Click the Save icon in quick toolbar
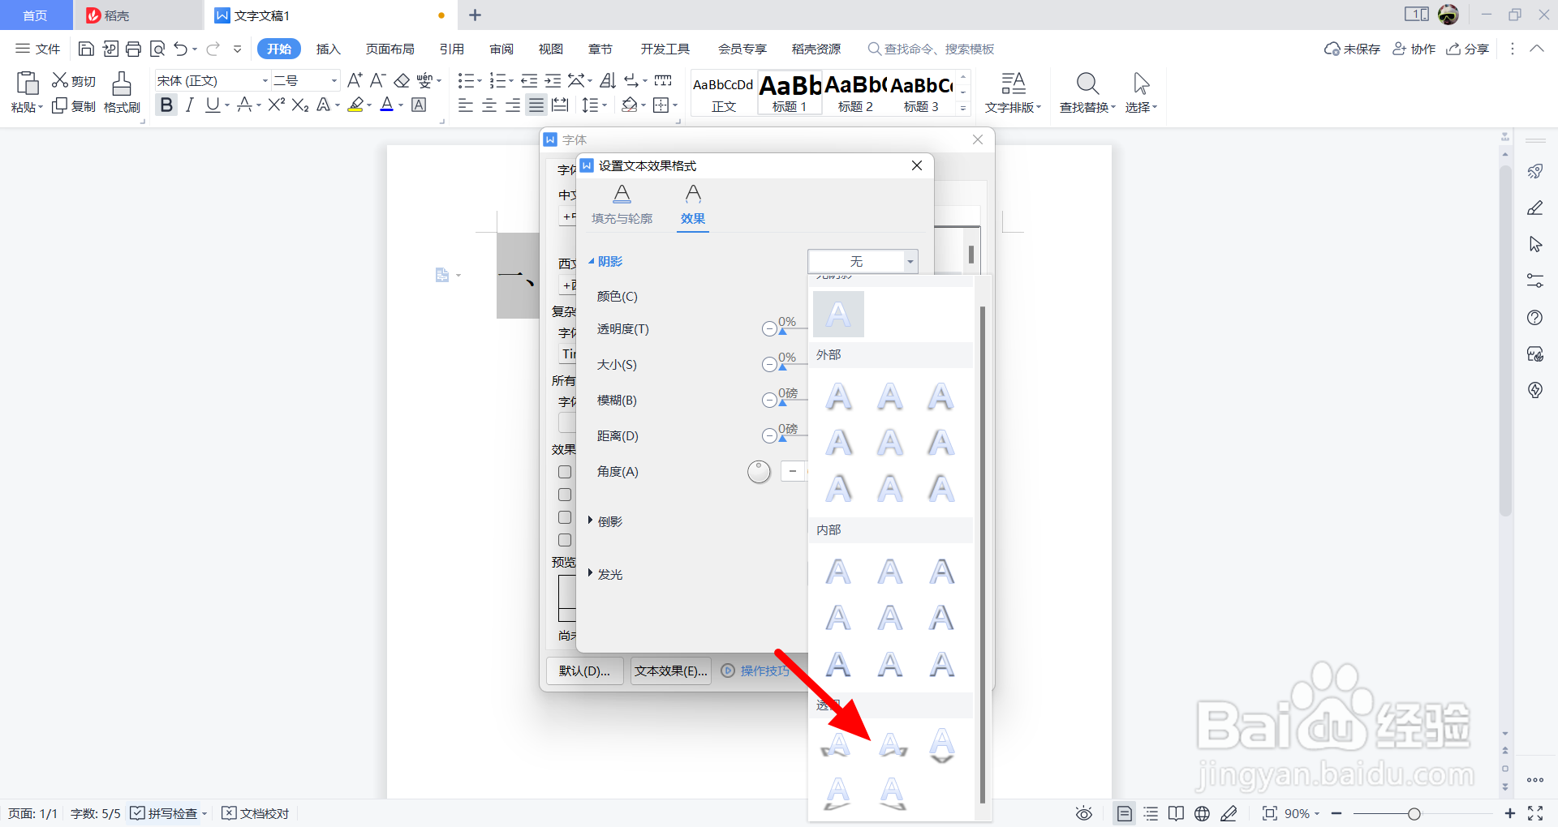This screenshot has width=1558, height=827. pyautogui.click(x=86, y=49)
